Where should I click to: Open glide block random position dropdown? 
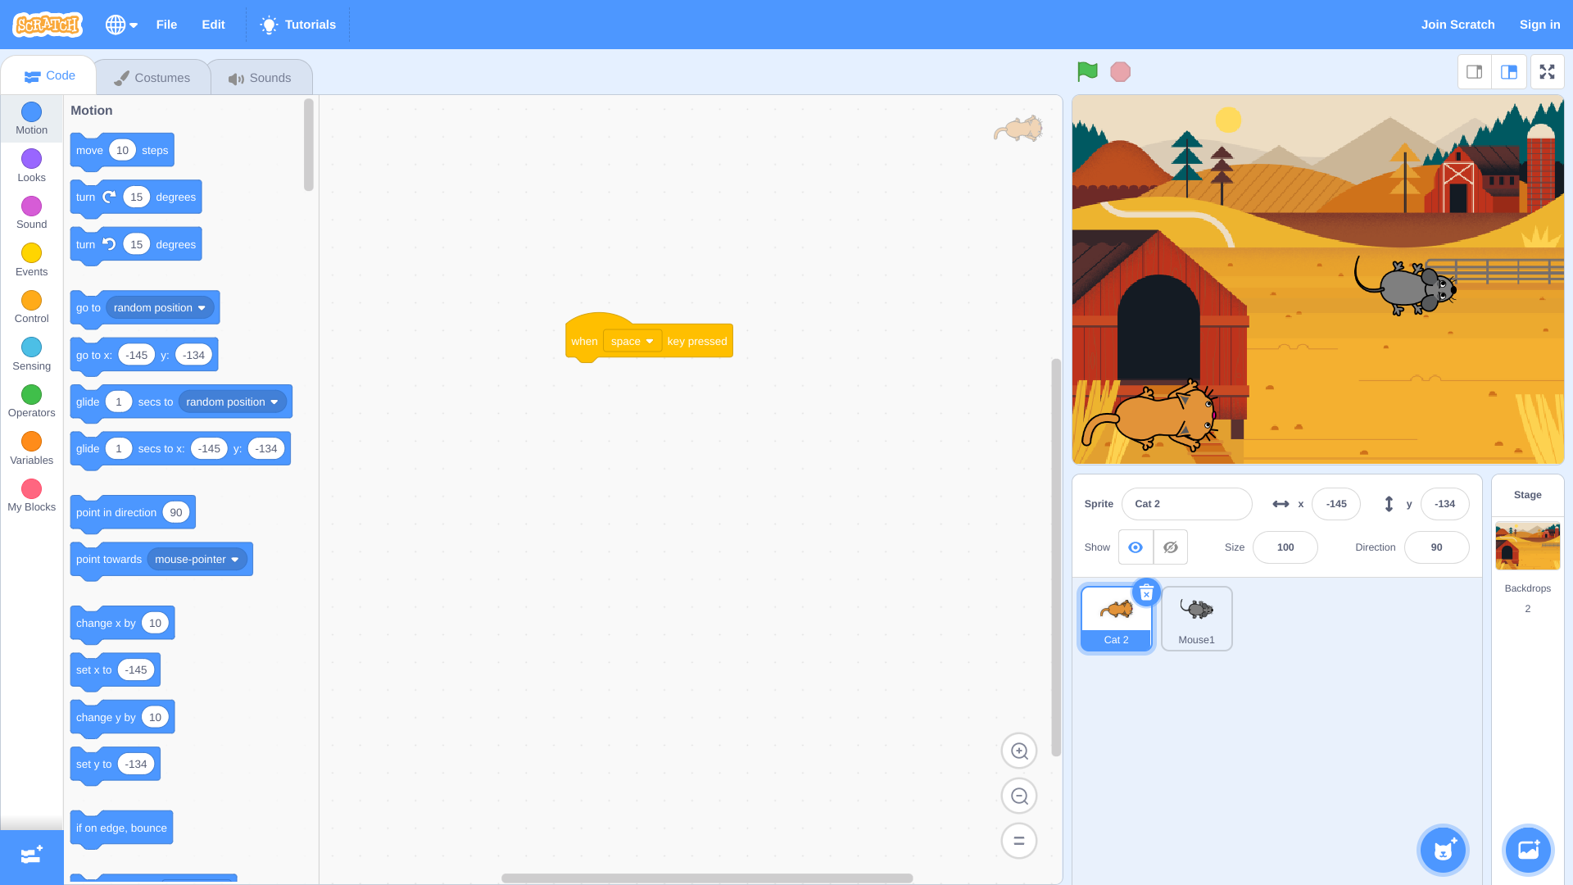click(233, 402)
